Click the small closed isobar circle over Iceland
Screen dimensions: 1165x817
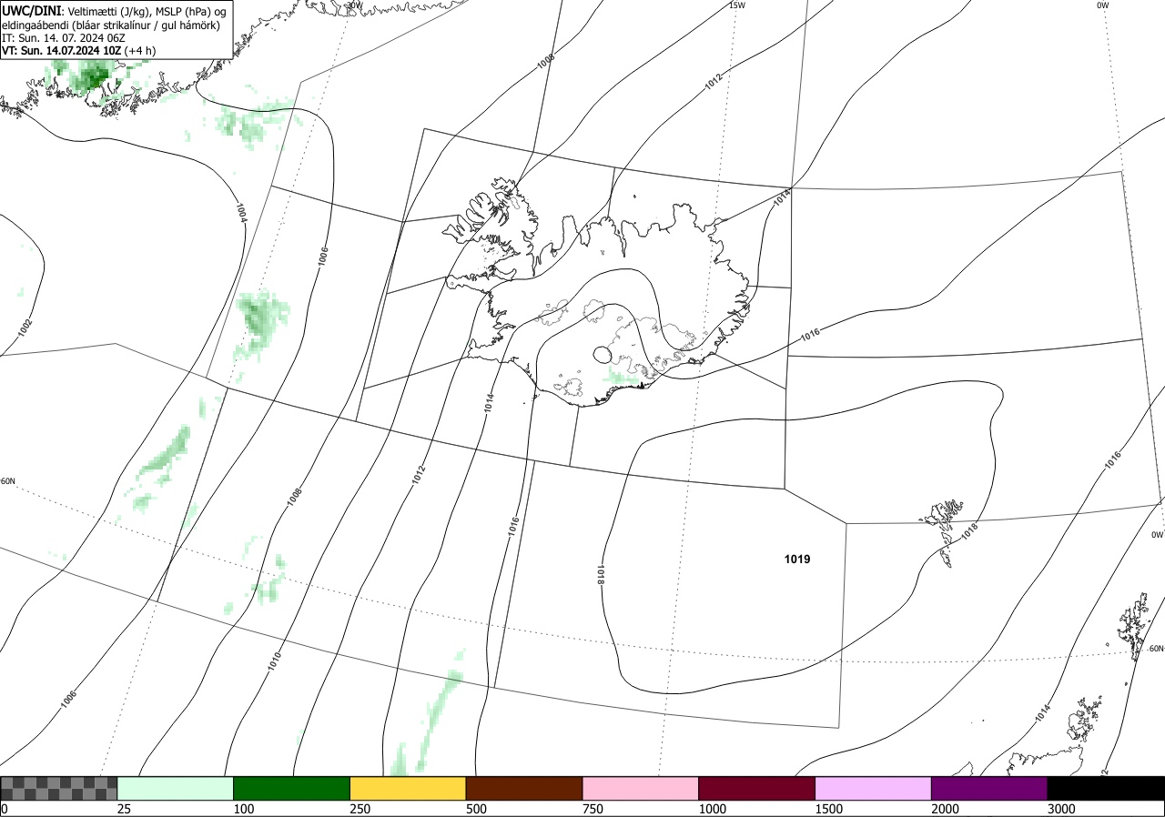click(603, 354)
